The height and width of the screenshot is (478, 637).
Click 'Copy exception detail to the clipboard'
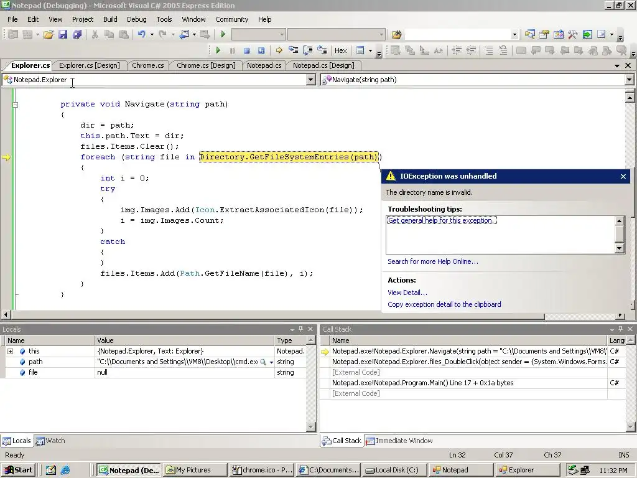(x=444, y=304)
